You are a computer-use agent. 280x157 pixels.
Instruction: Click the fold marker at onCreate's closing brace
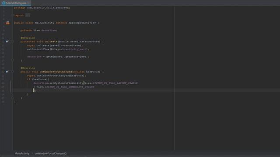pyautogui.click(x=13, y=60)
